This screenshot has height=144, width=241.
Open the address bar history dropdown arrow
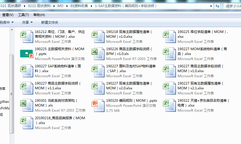[x=210, y=6]
